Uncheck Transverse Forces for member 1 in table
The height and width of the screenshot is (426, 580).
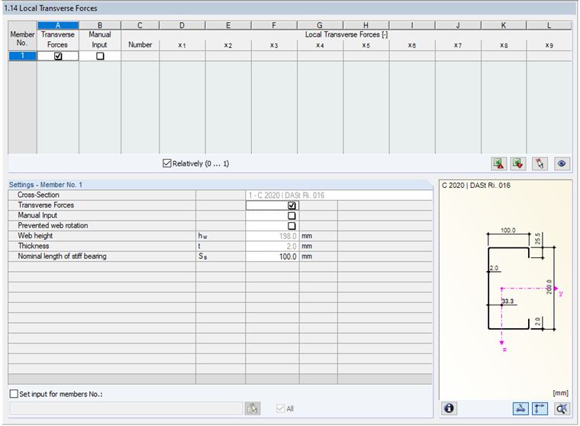click(x=58, y=56)
